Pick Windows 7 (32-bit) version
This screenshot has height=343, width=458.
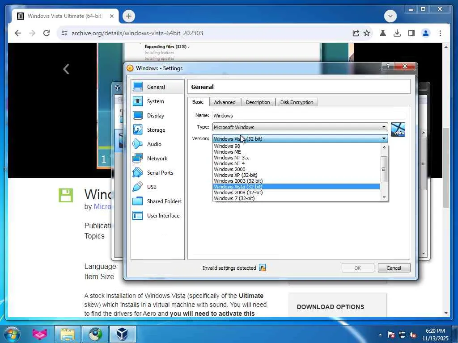(297, 198)
